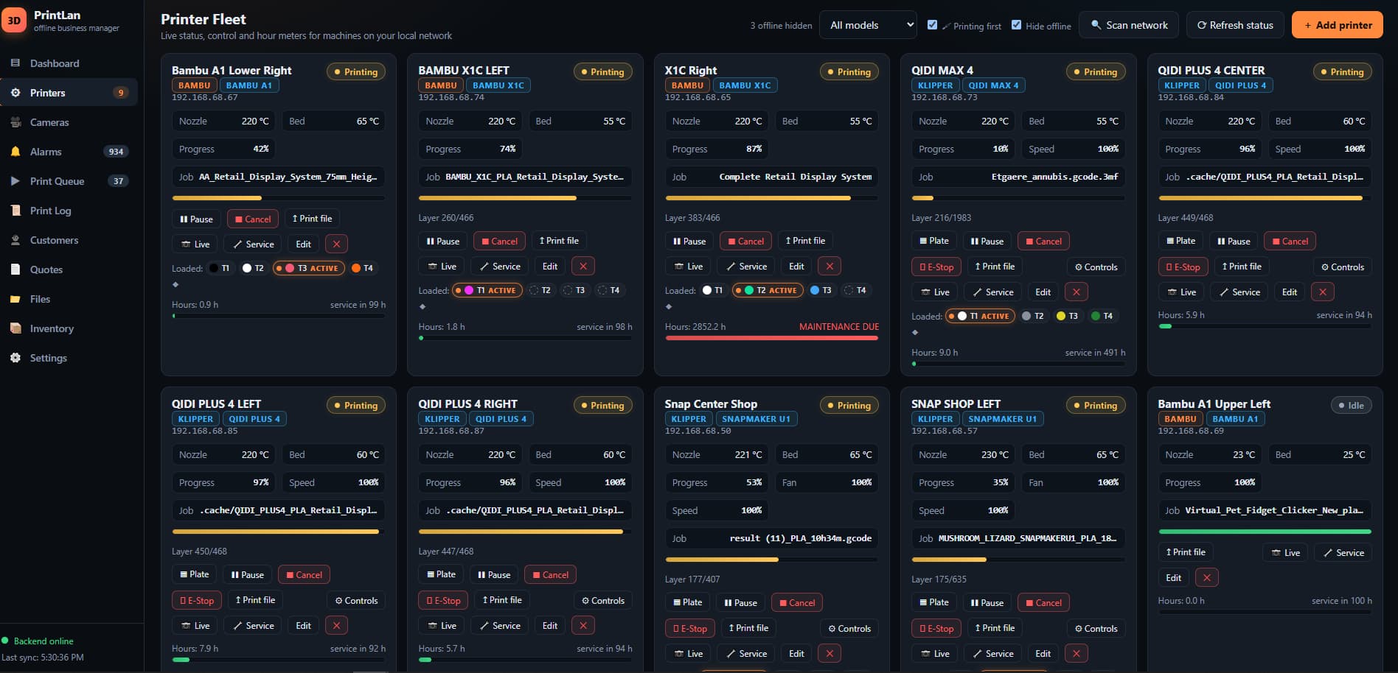The width and height of the screenshot is (1398, 673).
Task: Delete BAMBU X1C LEFT with red X
Action: click(583, 266)
